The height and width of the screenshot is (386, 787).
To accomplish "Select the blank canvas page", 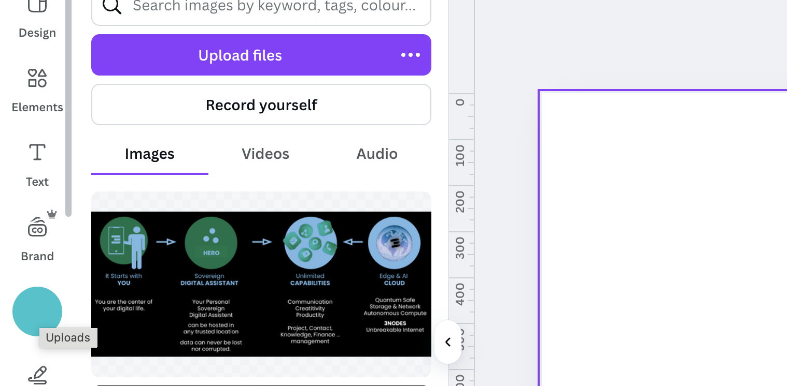I will coord(664,238).
